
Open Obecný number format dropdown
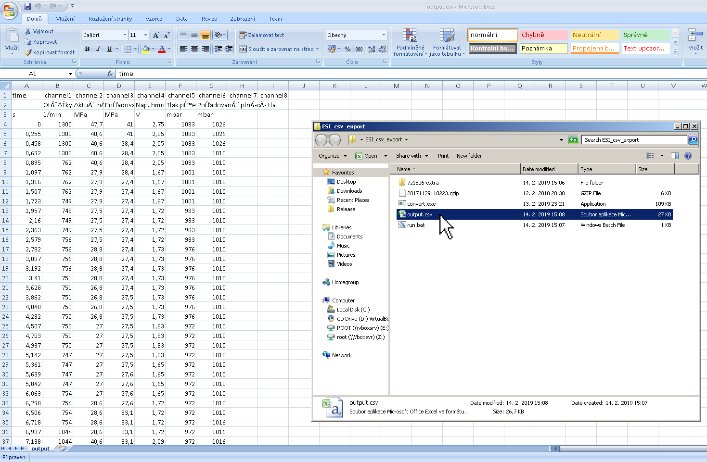coord(384,35)
